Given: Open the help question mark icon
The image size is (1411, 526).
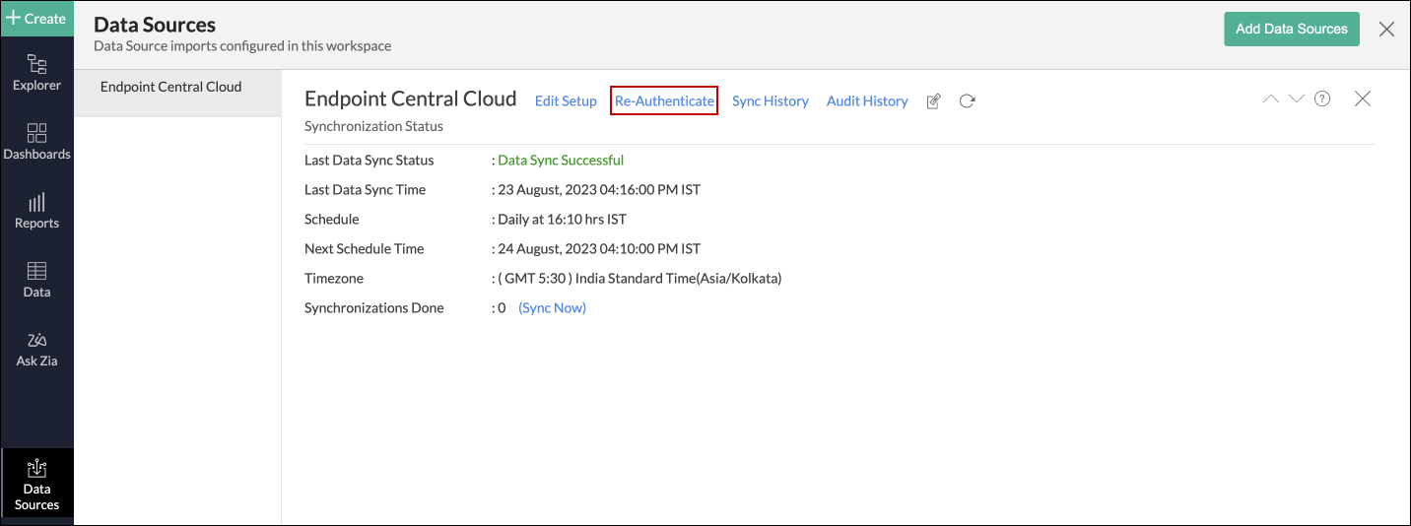Looking at the screenshot, I should point(1322,99).
